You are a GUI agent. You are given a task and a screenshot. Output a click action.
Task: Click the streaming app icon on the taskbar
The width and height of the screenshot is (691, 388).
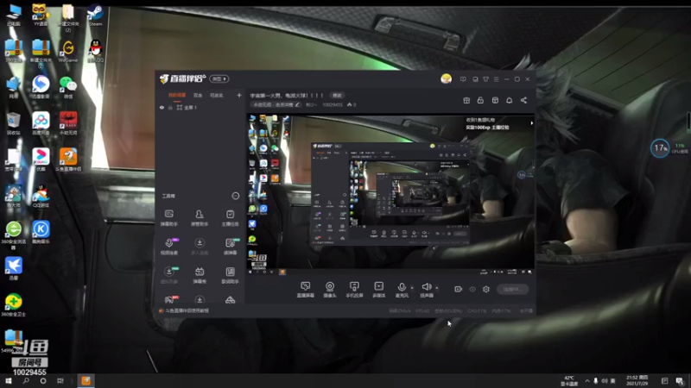(x=86, y=380)
